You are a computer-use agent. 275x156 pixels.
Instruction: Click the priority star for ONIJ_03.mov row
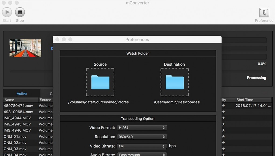tap(223, 149)
